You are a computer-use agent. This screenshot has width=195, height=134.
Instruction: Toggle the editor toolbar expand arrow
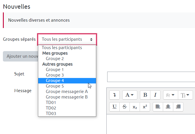[x=114, y=95]
